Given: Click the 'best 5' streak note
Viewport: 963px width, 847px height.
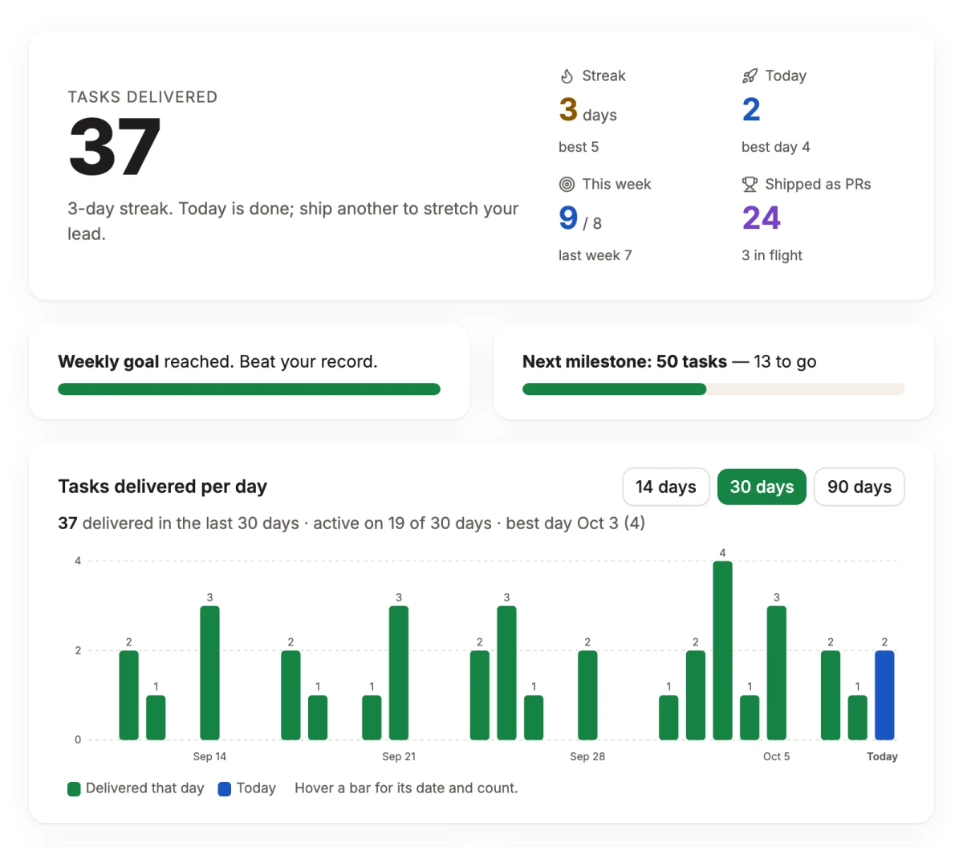Looking at the screenshot, I should [579, 147].
